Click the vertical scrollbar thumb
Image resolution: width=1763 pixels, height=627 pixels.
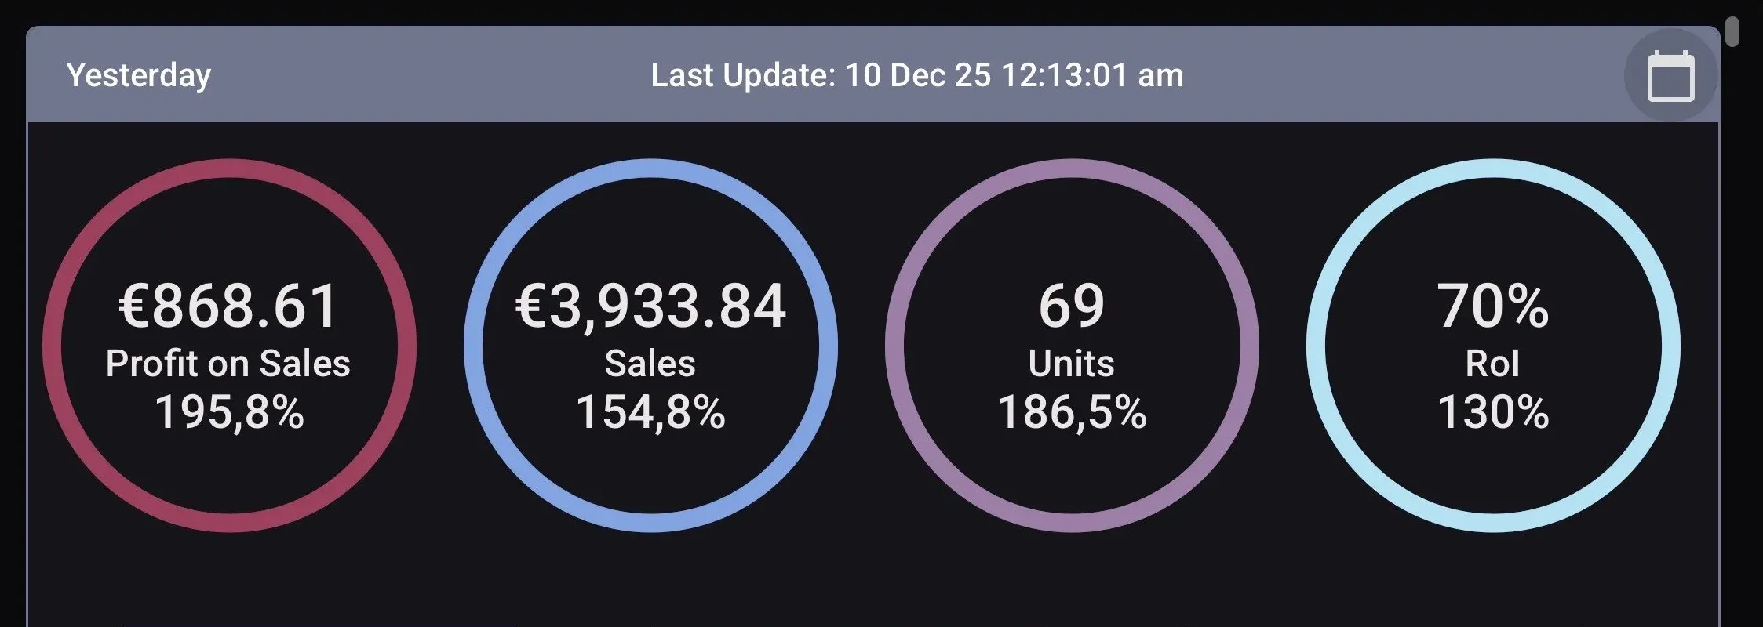click(x=1732, y=31)
